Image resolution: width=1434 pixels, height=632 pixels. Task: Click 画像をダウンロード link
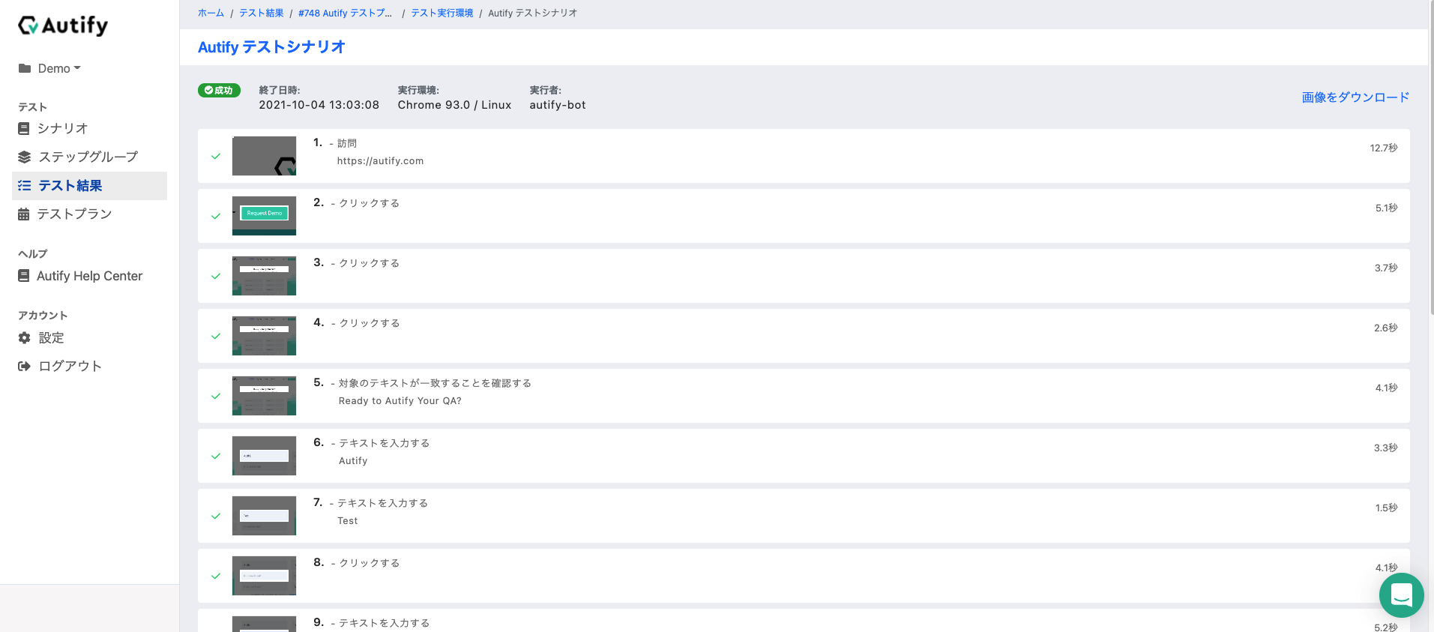pyautogui.click(x=1355, y=97)
